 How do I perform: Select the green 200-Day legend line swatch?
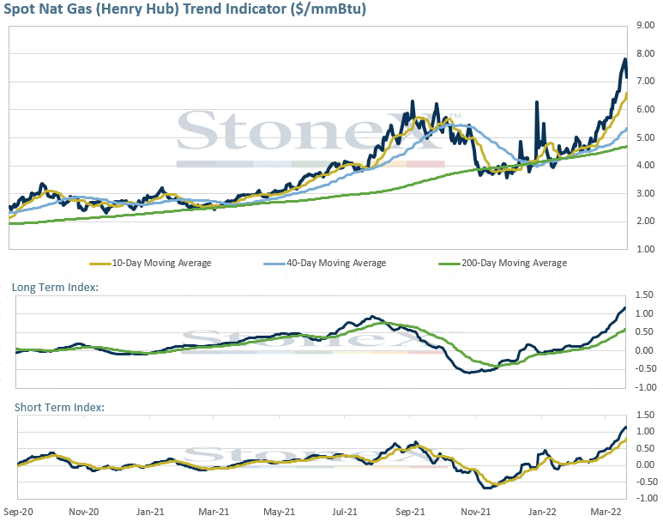click(450, 264)
